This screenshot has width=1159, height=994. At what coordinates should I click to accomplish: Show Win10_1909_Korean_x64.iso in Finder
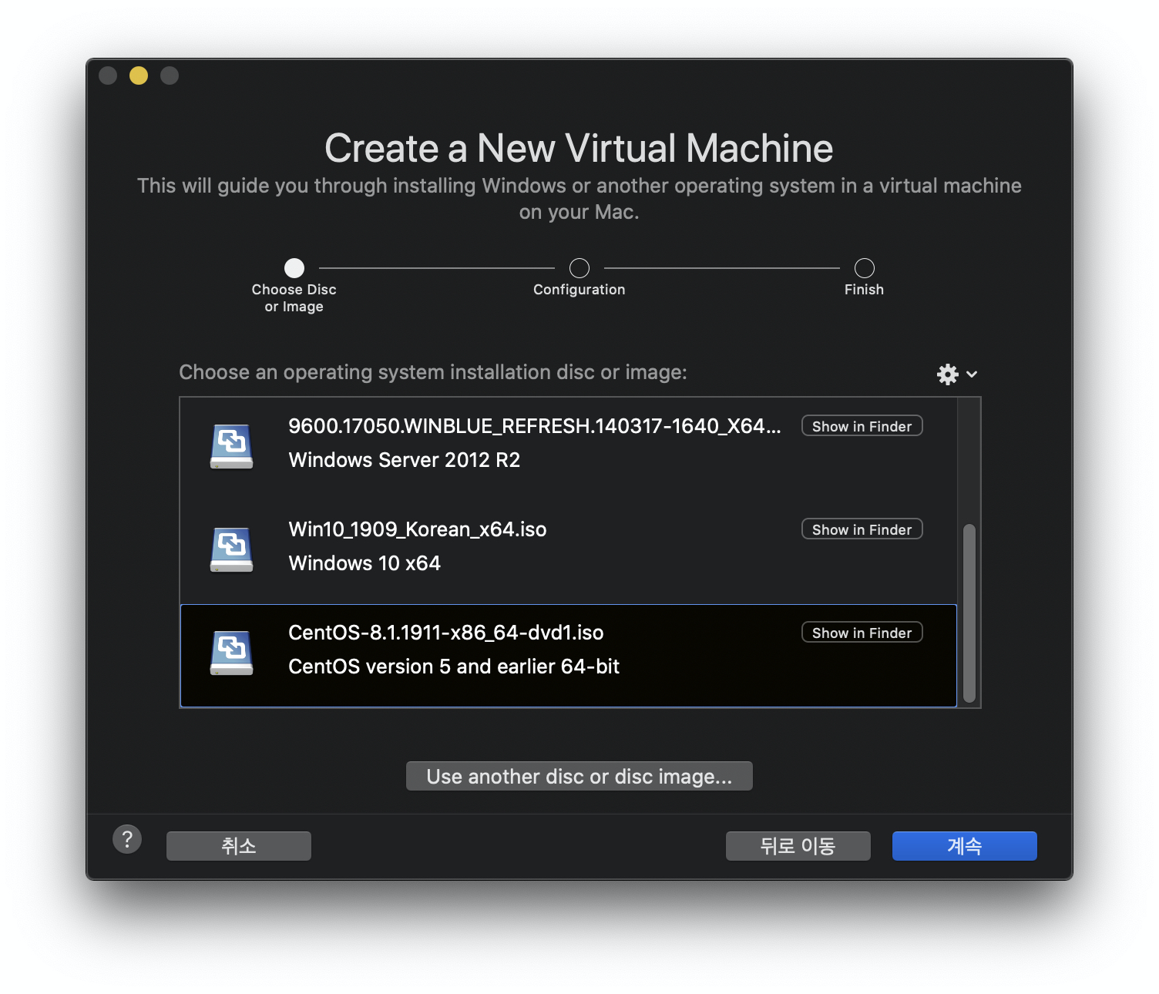(x=862, y=529)
